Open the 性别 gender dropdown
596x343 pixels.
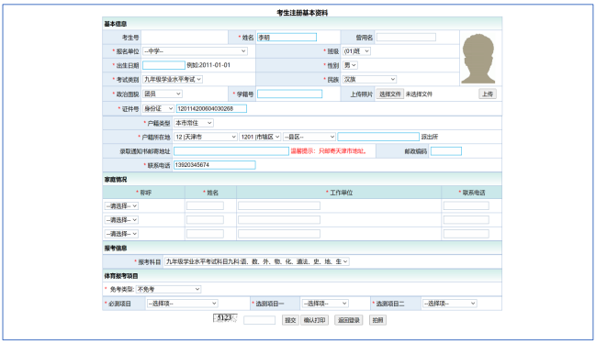tap(350, 65)
